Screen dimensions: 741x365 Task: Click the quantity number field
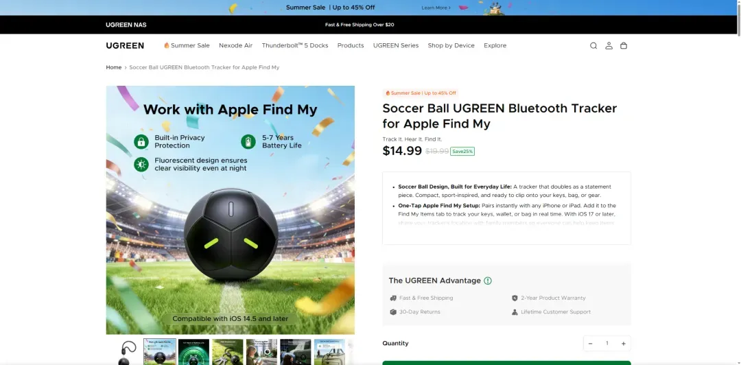click(607, 344)
